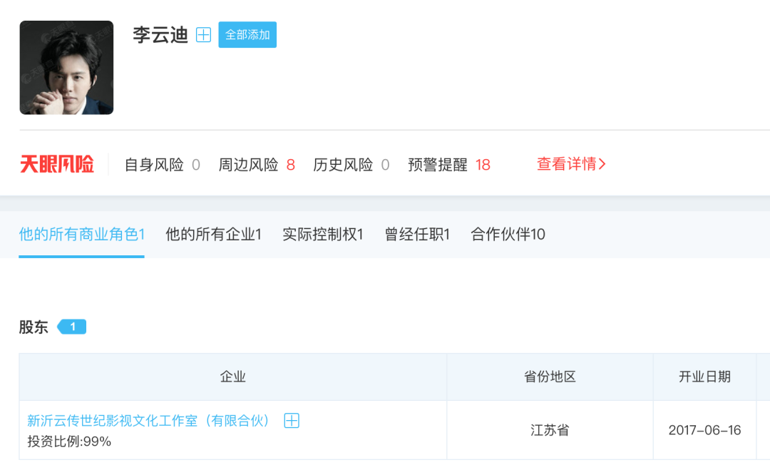Click the 天眼风险 logo
The height and width of the screenshot is (475, 770).
57,165
